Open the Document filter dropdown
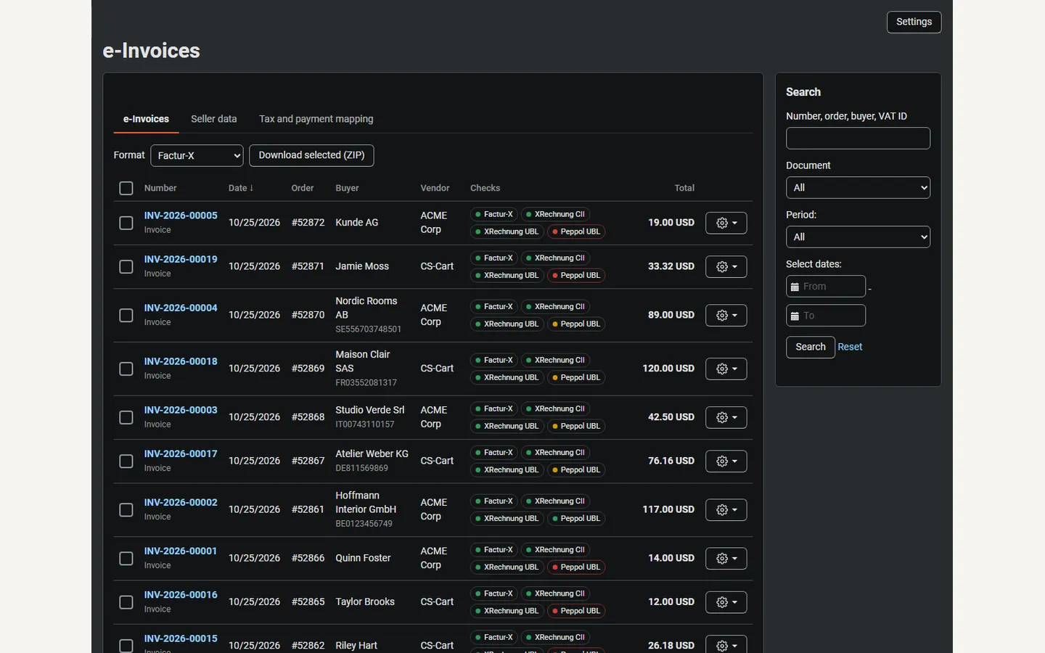This screenshot has height=653, width=1045. click(858, 187)
